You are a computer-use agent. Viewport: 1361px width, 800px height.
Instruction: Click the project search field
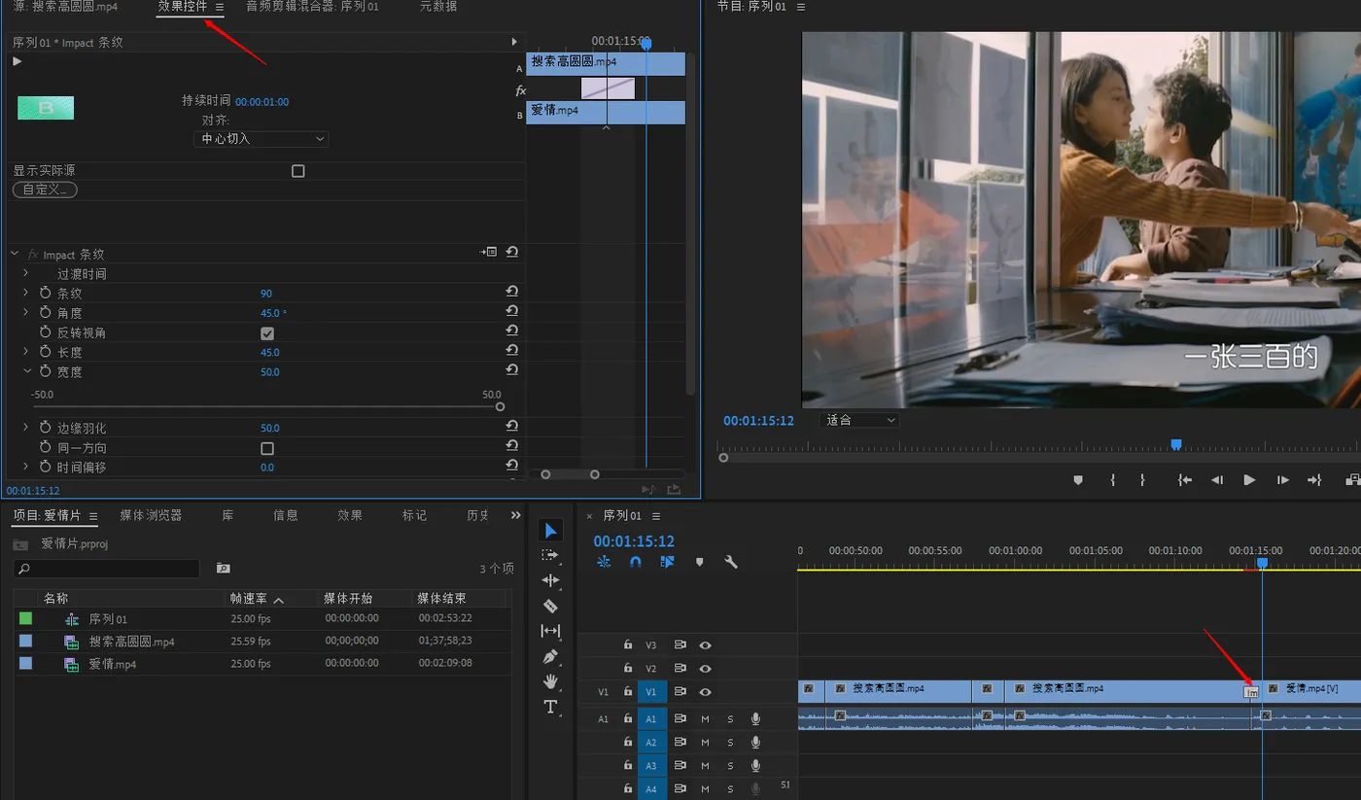click(107, 569)
